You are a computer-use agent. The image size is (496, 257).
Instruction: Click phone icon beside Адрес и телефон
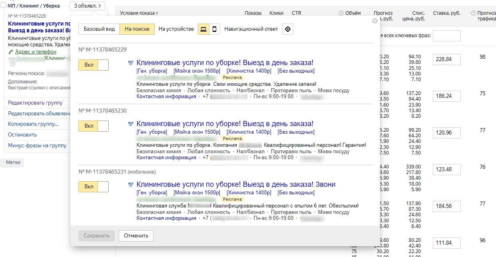(x=11, y=52)
